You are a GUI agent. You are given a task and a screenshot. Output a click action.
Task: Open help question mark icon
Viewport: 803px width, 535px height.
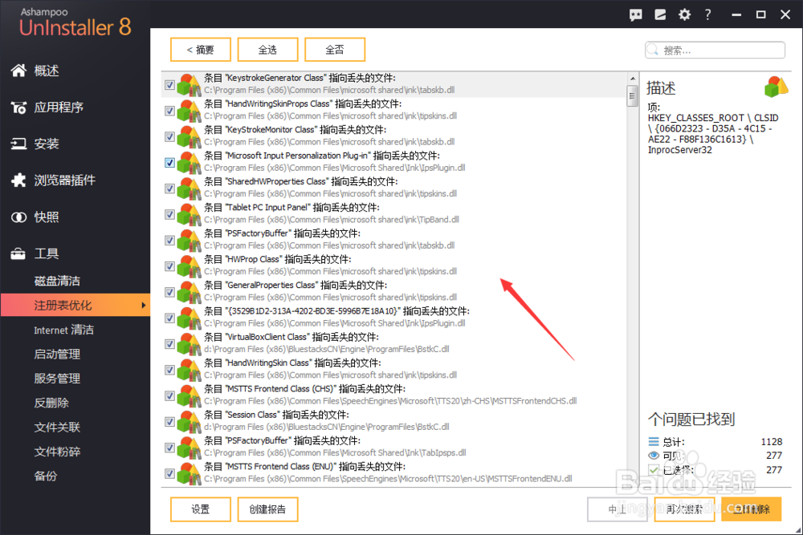[x=707, y=14]
